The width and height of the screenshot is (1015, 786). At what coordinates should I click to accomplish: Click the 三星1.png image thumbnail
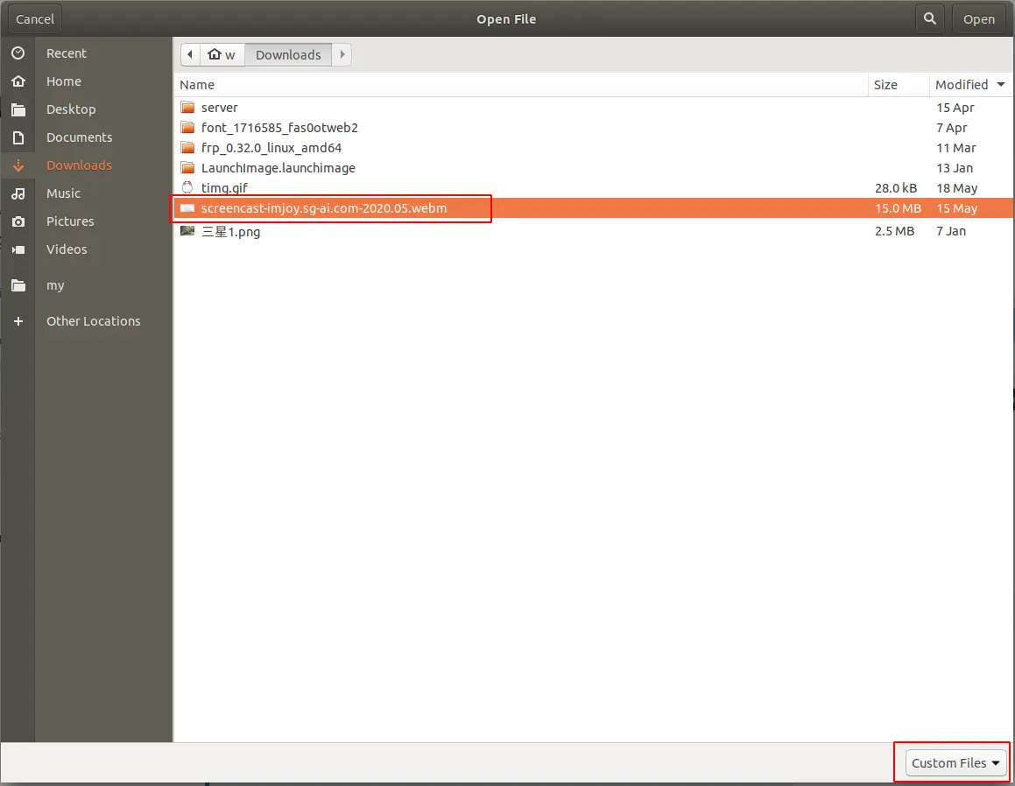187,231
